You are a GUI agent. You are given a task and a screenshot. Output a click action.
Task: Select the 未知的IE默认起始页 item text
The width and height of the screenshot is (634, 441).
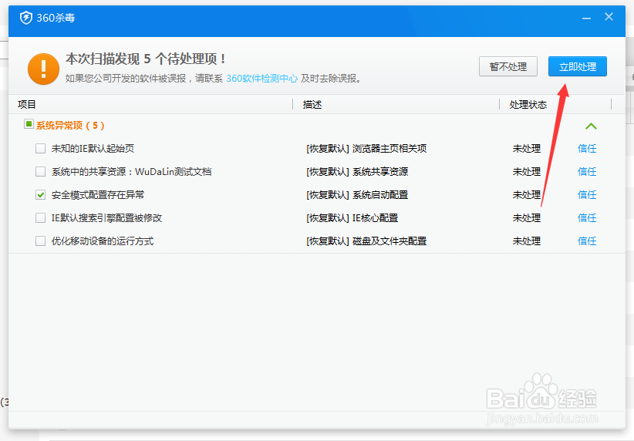click(93, 148)
